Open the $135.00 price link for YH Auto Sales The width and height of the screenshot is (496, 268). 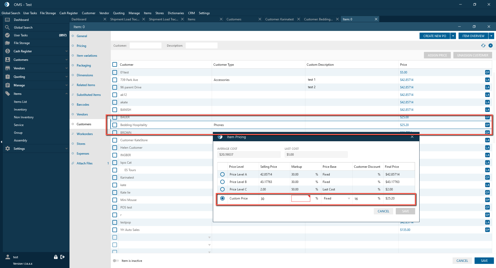pos(405,230)
